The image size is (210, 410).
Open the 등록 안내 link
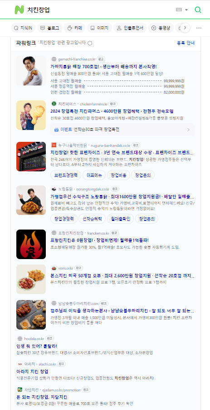(186, 43)
